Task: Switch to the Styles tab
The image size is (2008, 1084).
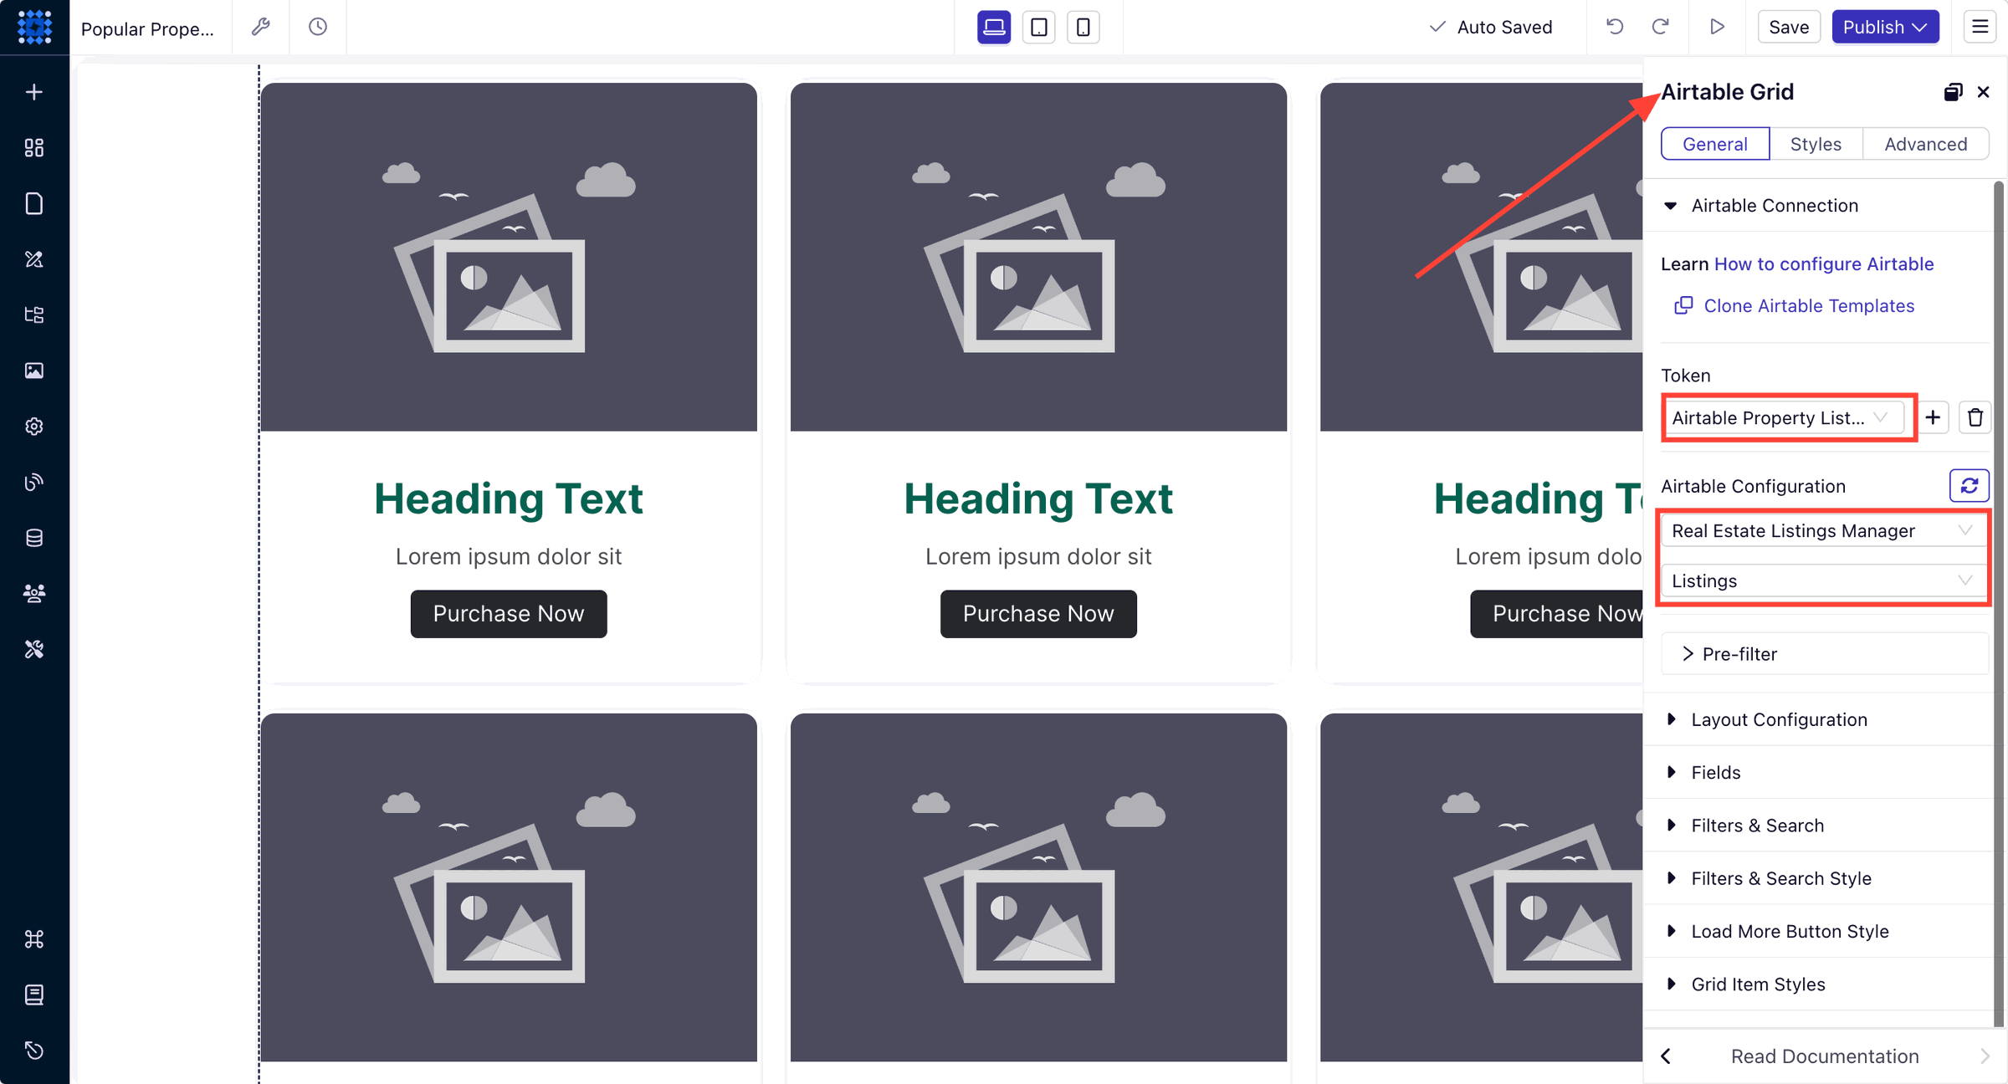Action: point(1813,143)
